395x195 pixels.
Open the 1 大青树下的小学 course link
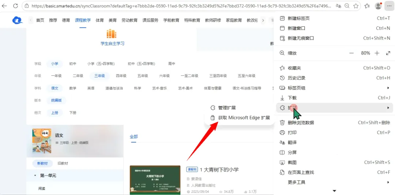point(219,169)
